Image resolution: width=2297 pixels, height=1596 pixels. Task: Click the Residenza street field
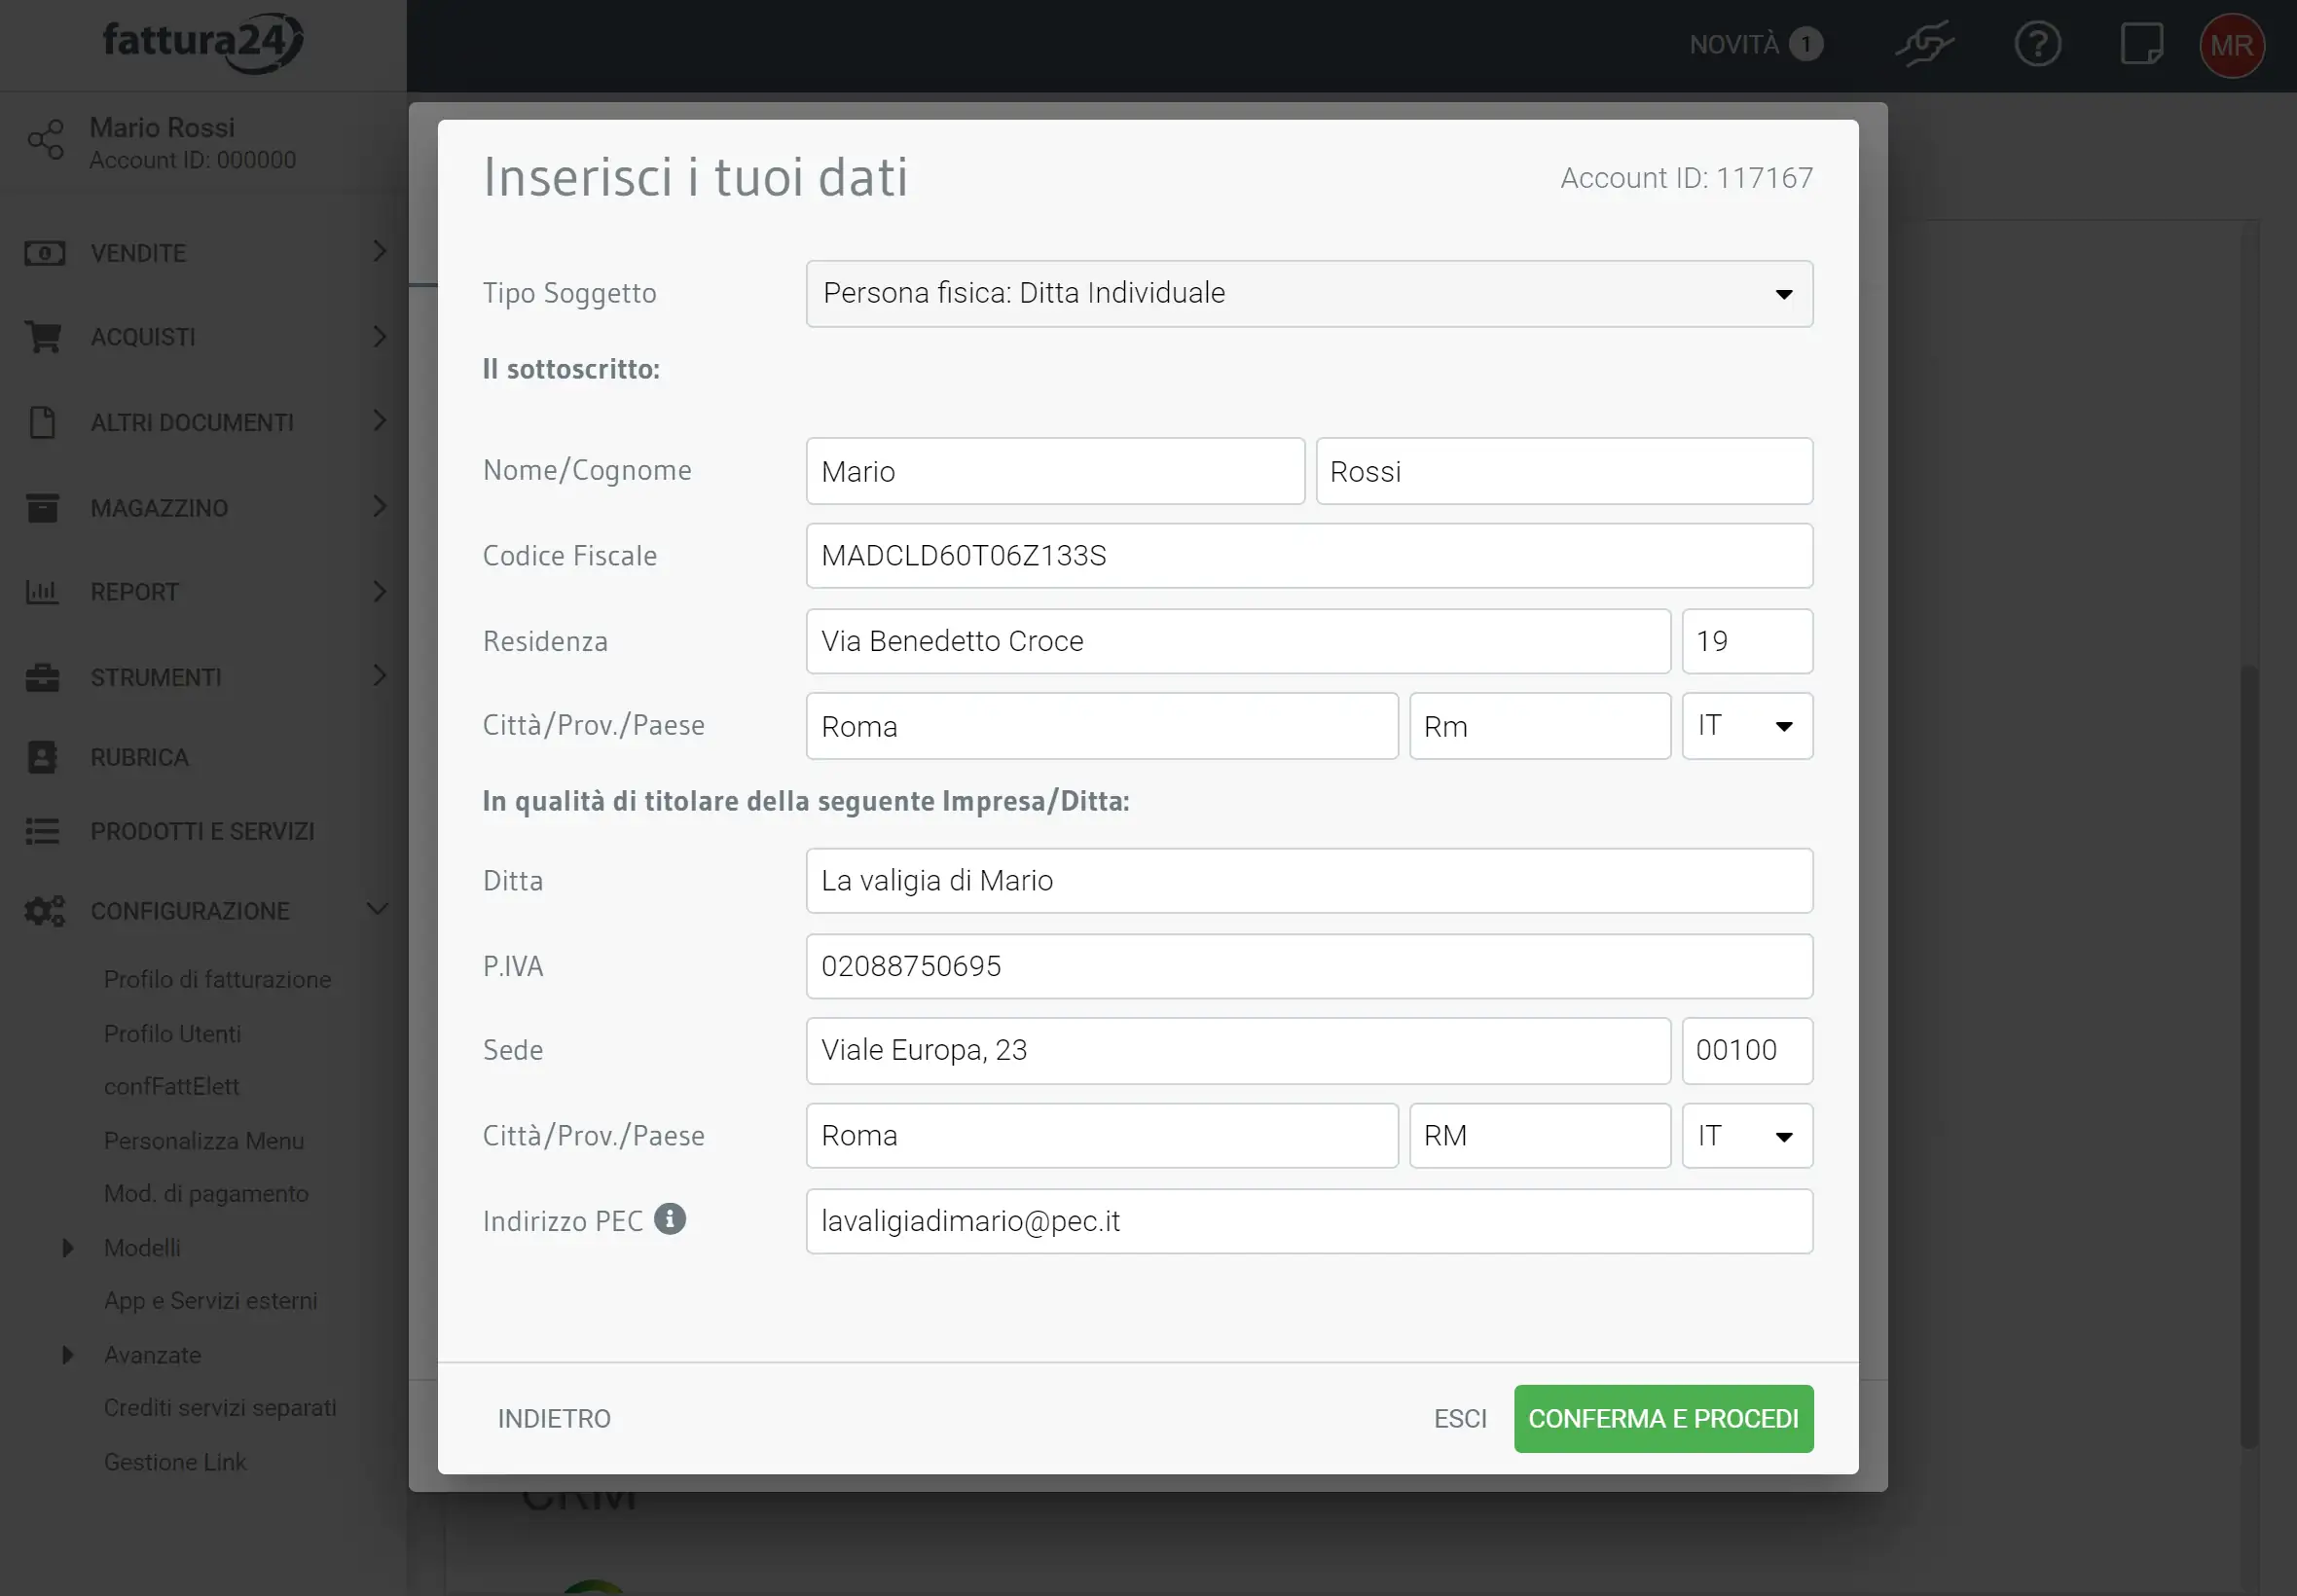coord(1238,641)
